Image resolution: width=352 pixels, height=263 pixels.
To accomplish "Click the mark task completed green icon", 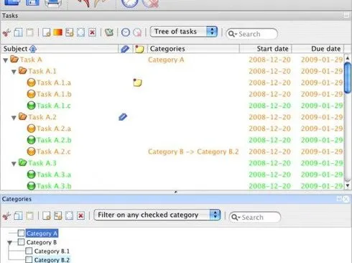I will point(109,32).
